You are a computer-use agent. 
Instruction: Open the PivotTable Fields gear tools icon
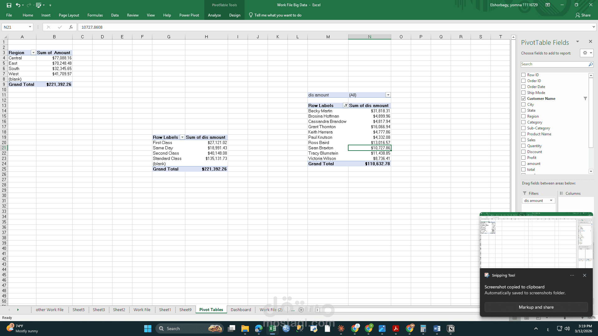point(585,53)
